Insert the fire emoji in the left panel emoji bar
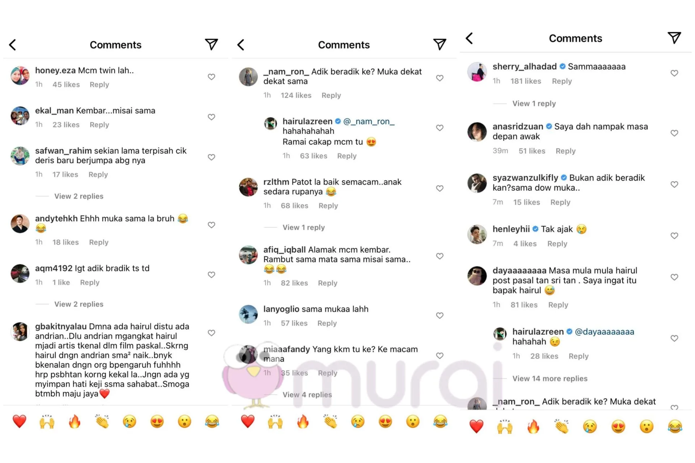 pyautogui.click(x=75, y=421)
